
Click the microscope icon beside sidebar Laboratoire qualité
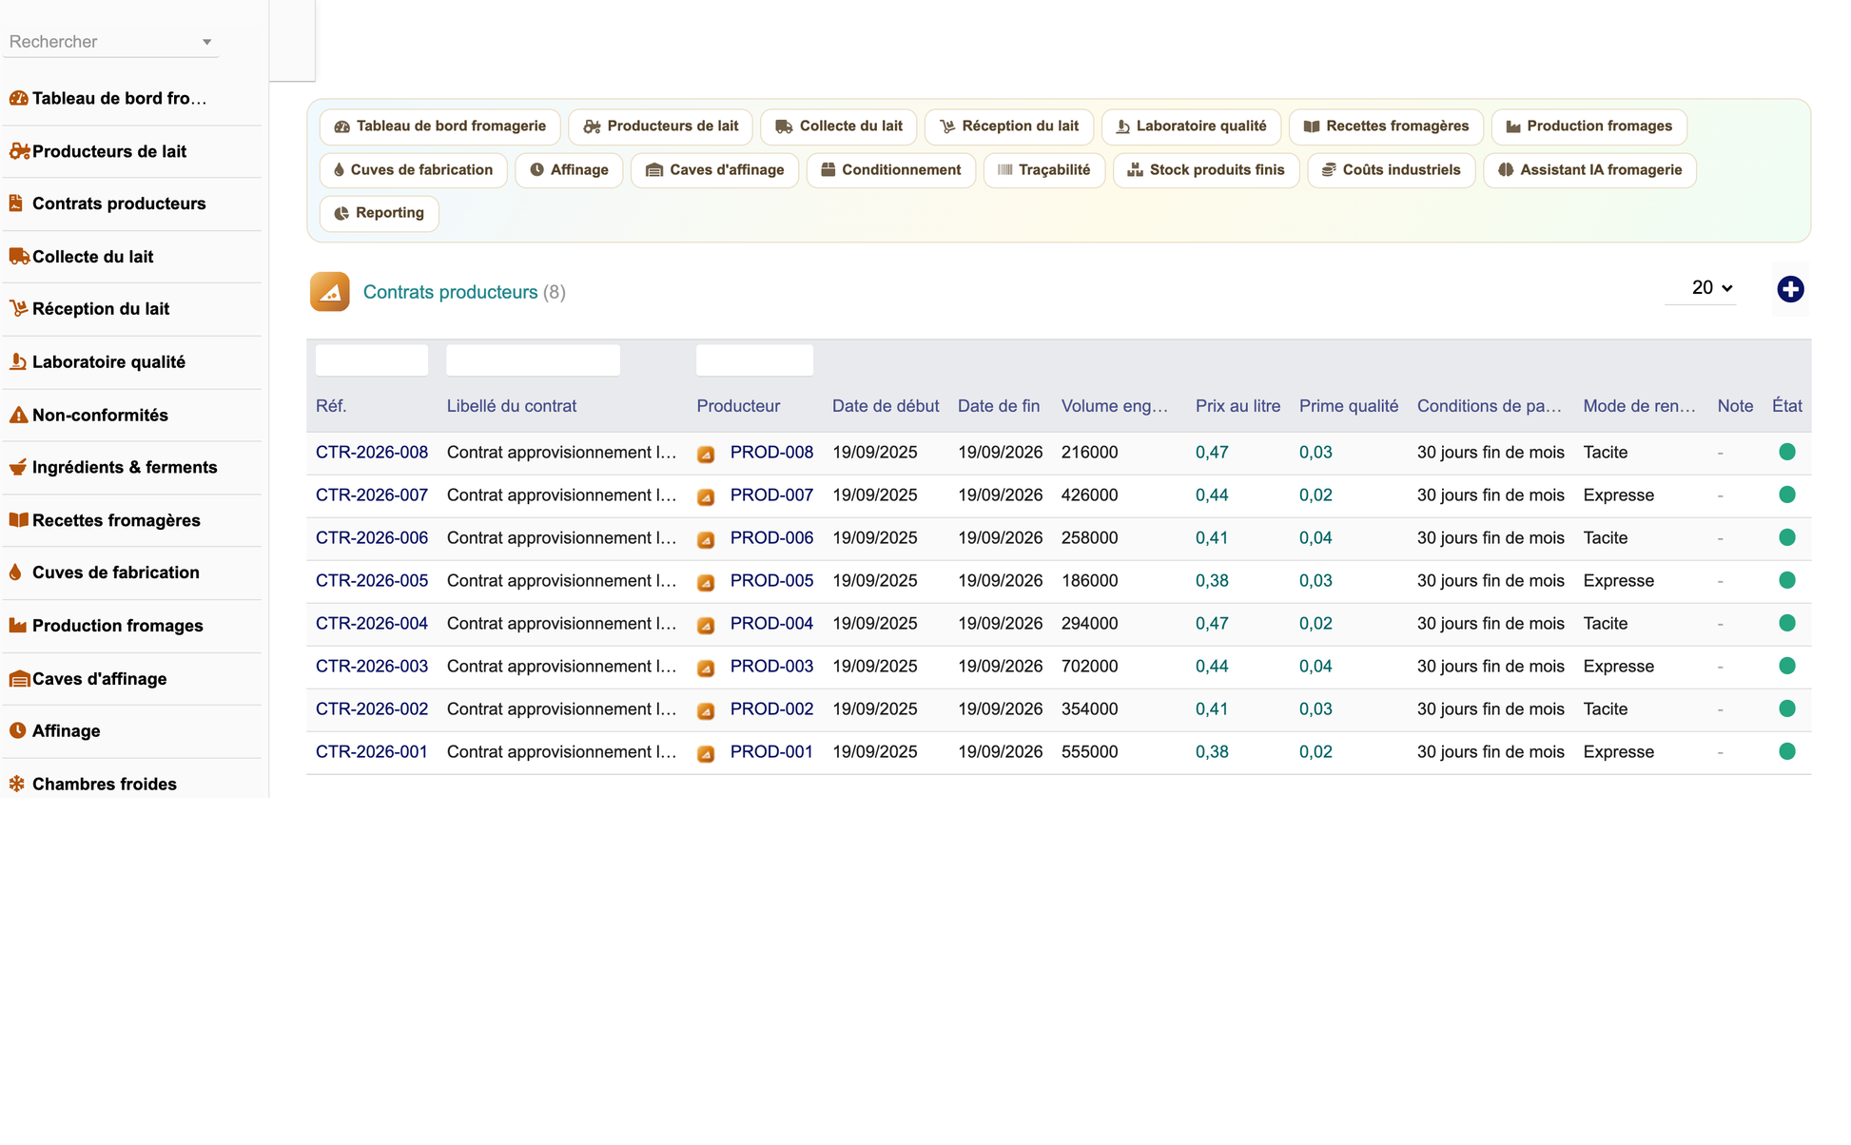pos(17,362)
